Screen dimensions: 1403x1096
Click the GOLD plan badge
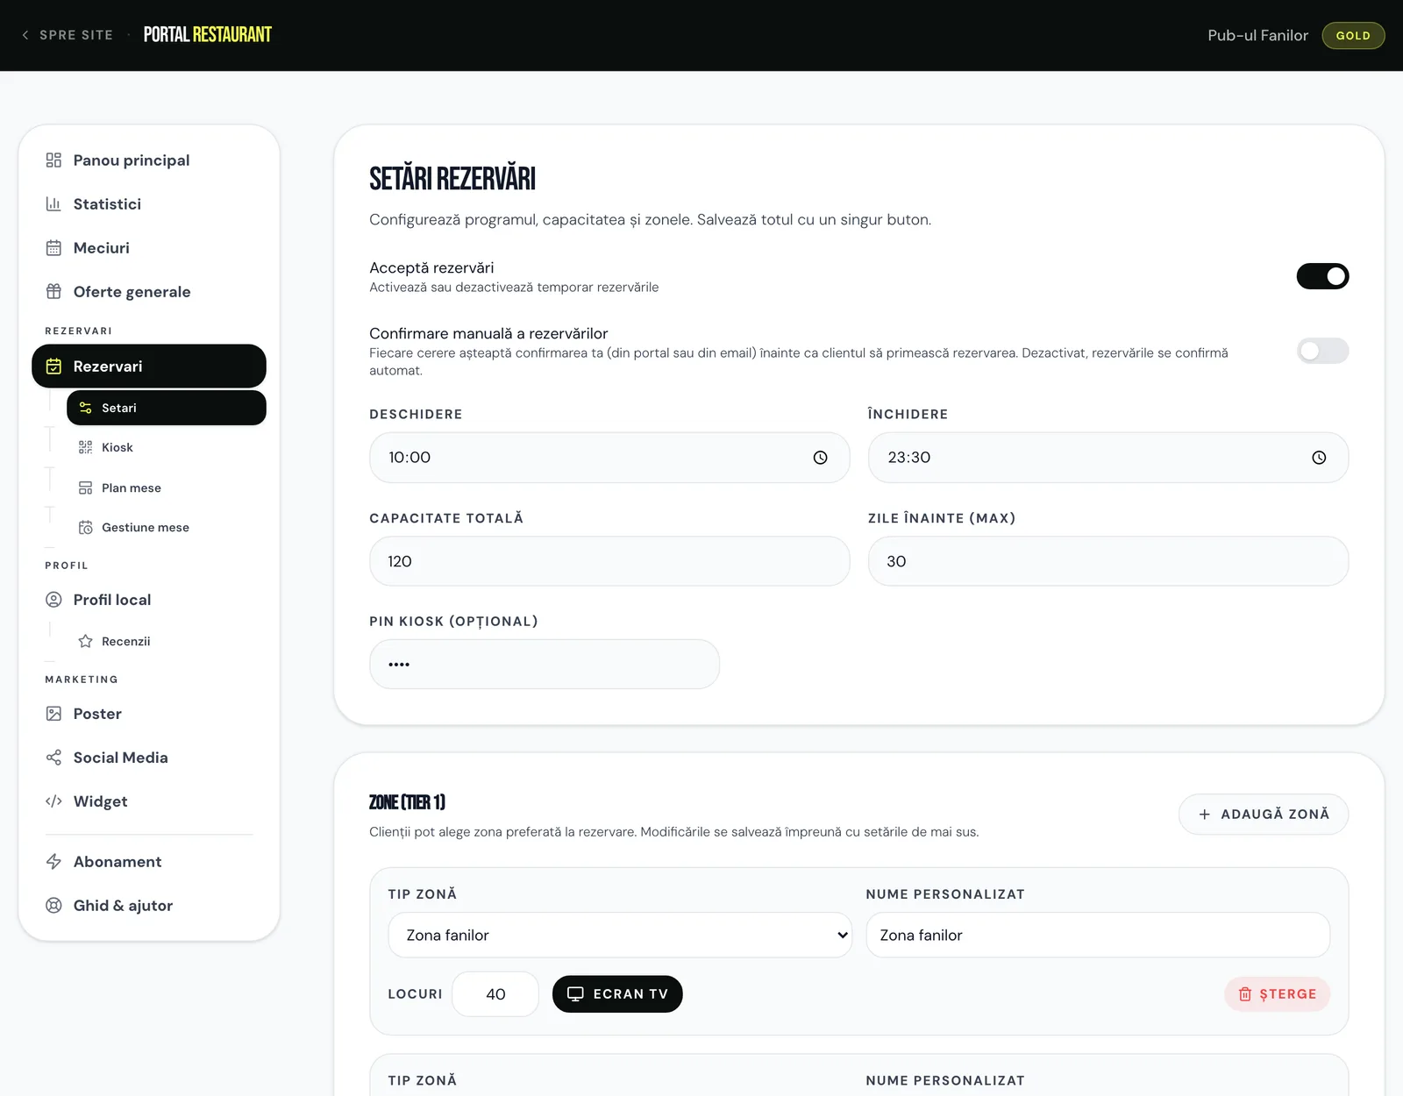(x=1353, y=36)
